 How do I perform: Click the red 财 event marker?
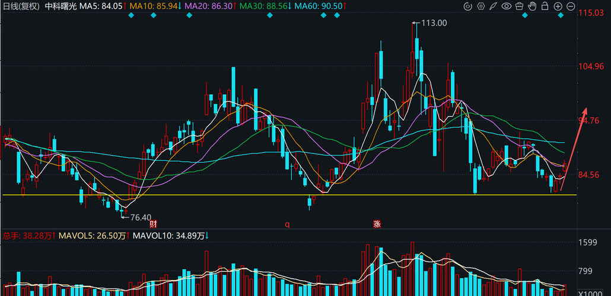[153, 224]
